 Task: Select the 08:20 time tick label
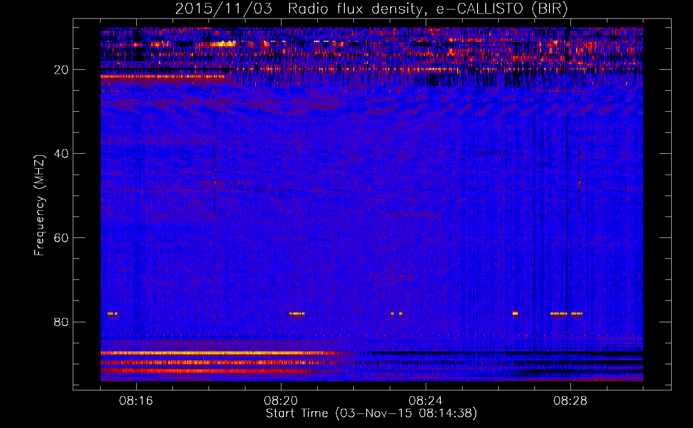(281, 401)
